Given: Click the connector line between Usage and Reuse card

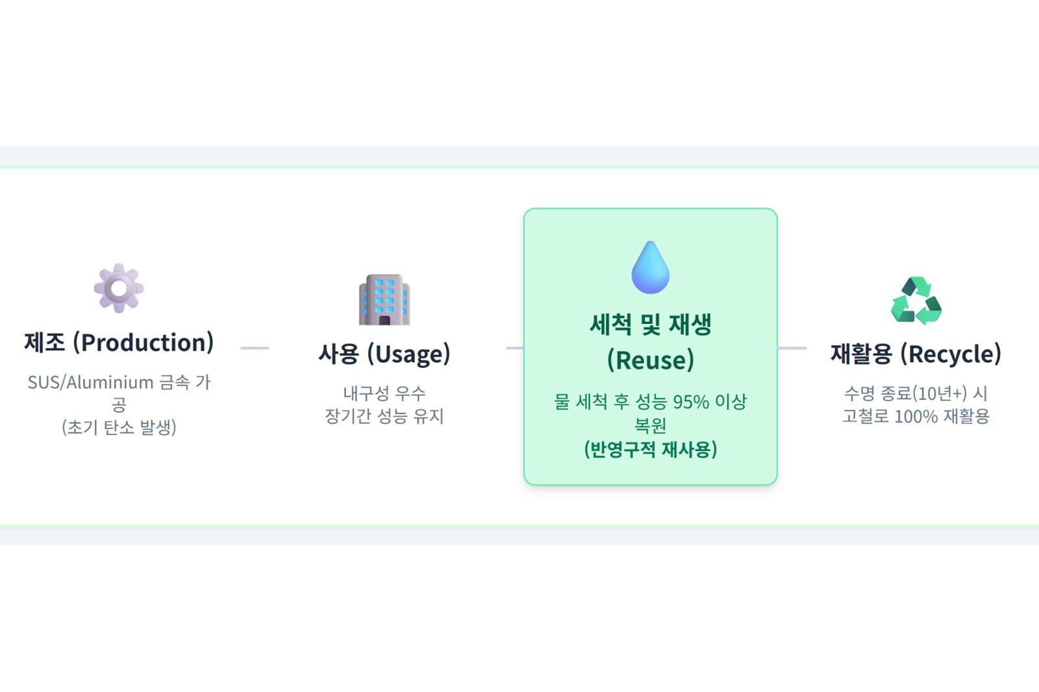Looking at the screenshot, I should click(x=514, y=348).
